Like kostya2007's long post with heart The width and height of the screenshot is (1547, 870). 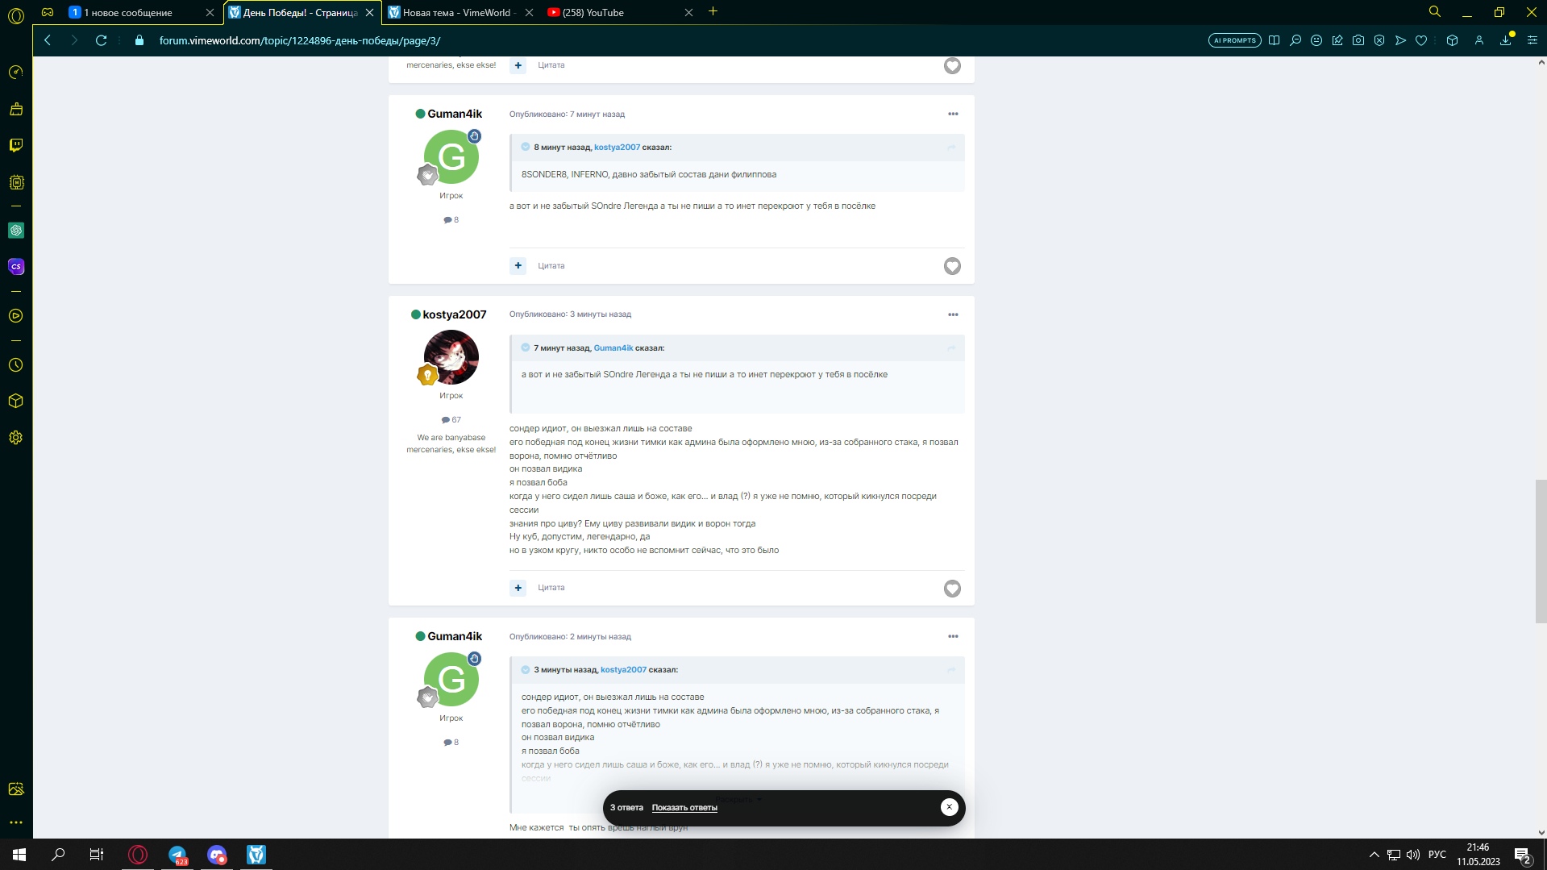tap(952, 589)
